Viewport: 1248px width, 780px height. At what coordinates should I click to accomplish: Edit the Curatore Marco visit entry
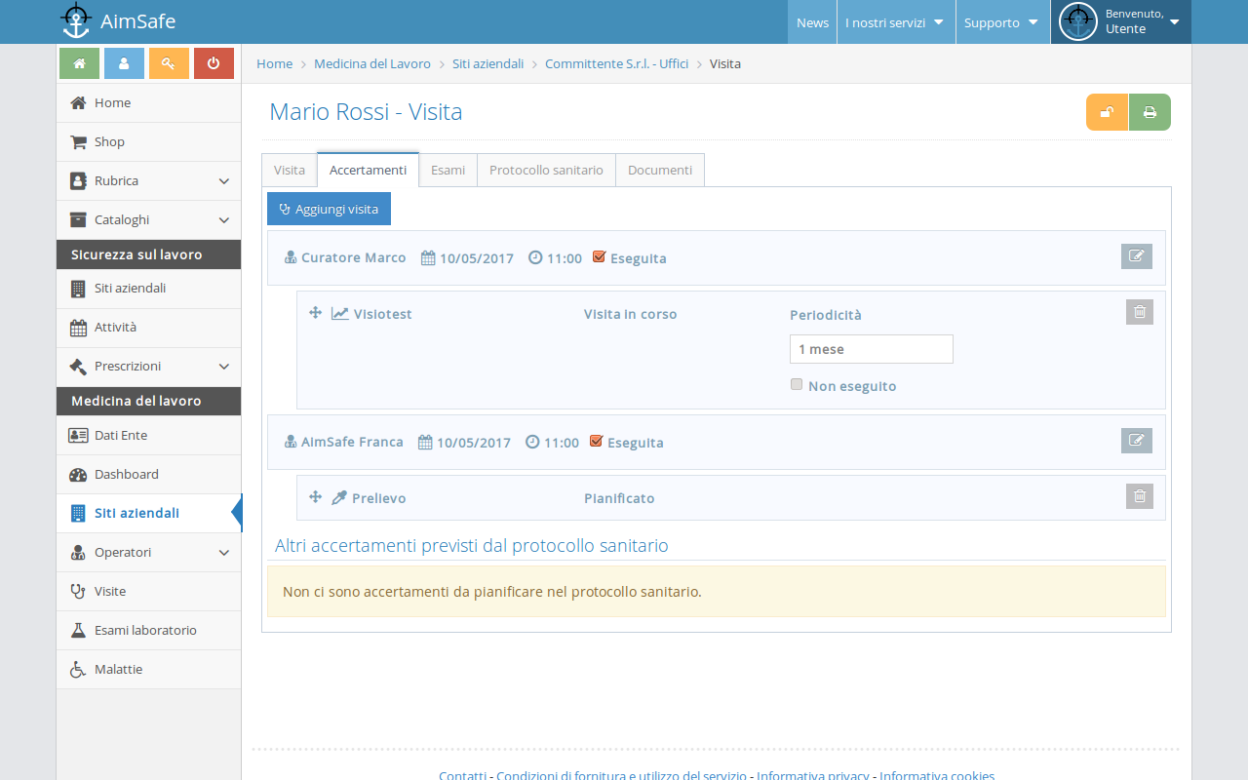[1137, 256]
